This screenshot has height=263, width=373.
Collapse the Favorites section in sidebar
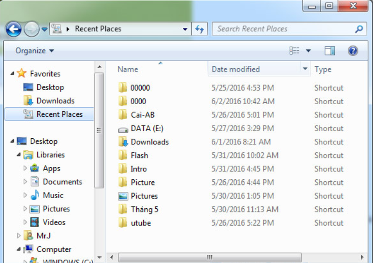pyautogui.click(x=12, y=73)
